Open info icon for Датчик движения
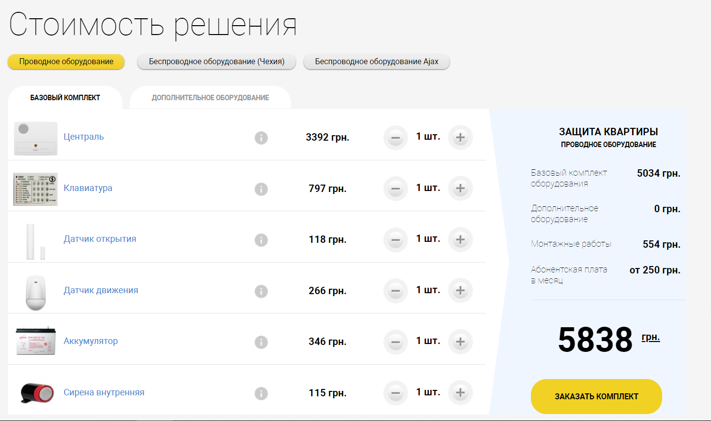This screenshot has height=421, width=711. click(x=261, y=291)
